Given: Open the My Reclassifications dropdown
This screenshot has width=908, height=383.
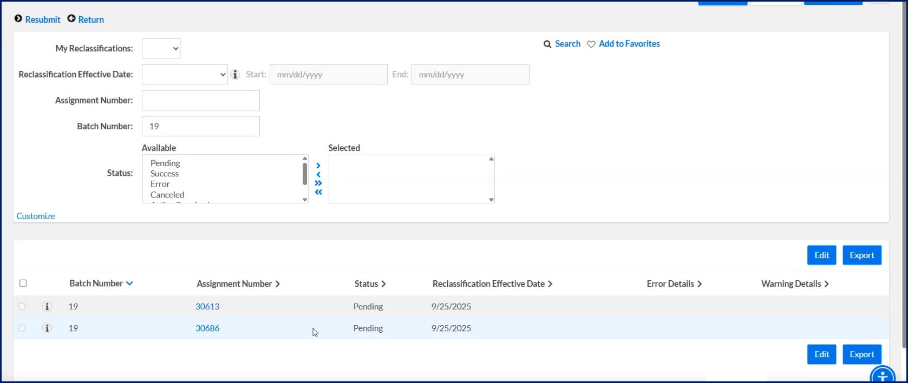Looking at the screenshot, I should pos(161,48).
